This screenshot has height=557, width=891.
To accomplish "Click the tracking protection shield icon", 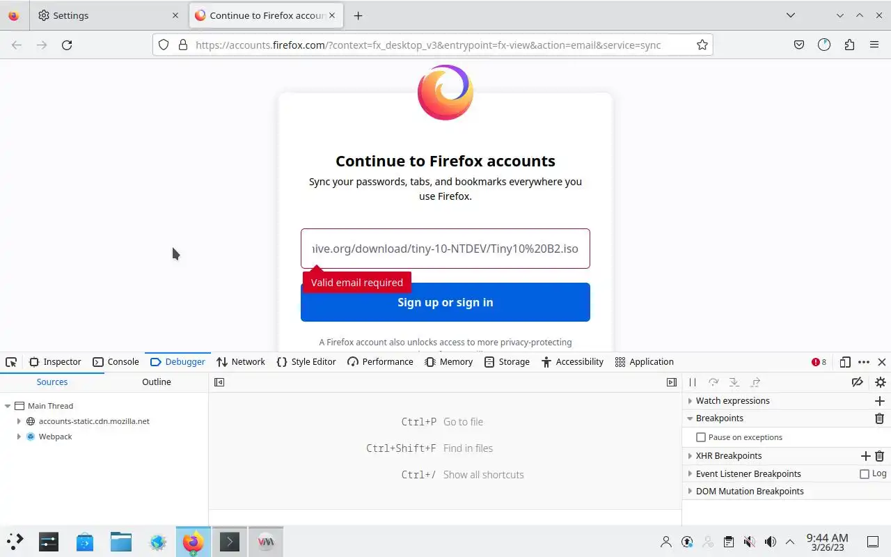I will tap(164, 45).
